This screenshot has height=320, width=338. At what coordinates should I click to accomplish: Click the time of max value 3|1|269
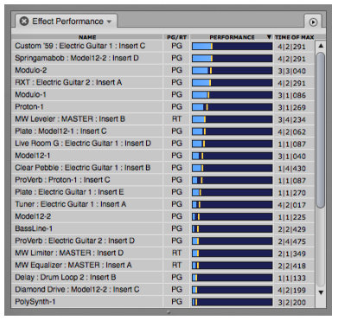(291, 107)
